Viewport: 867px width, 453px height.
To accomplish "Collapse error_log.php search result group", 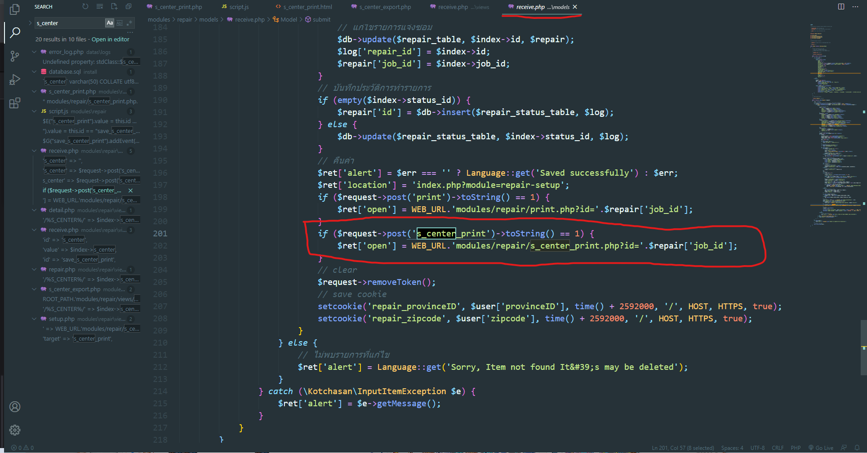I will click(34, 52).
